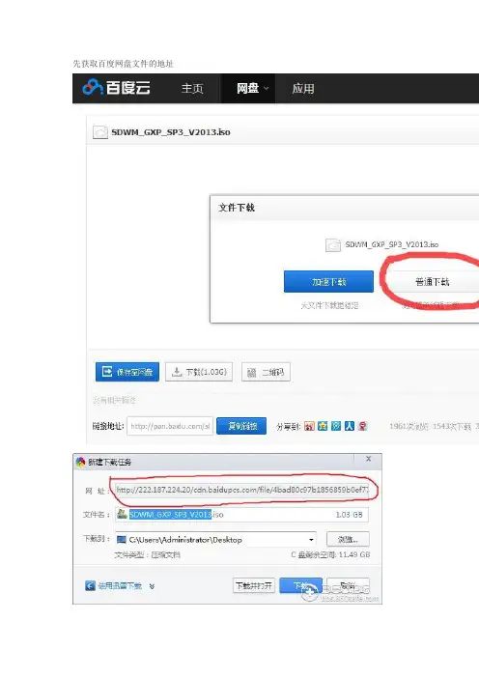479x678 pixels.
Task: Open the 下载到 path dropdown arrow
Action: 311,540
